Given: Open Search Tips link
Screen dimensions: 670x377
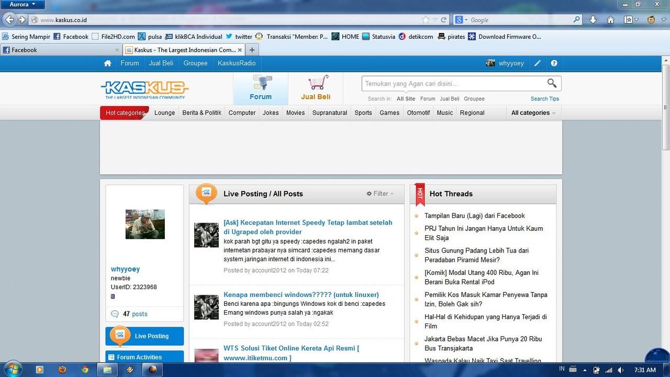Looking at the screenshot, I should pos(544,99).
